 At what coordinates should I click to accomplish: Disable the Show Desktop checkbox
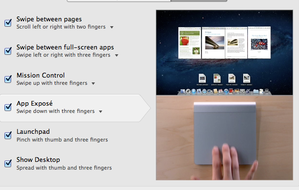coord(8,163)
